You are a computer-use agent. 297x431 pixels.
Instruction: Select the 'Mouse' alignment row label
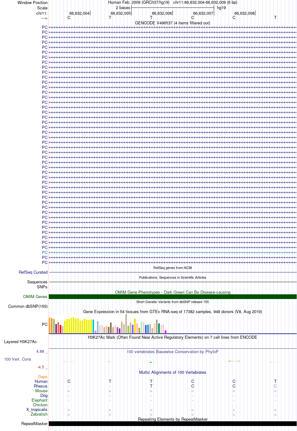point(41,391)
